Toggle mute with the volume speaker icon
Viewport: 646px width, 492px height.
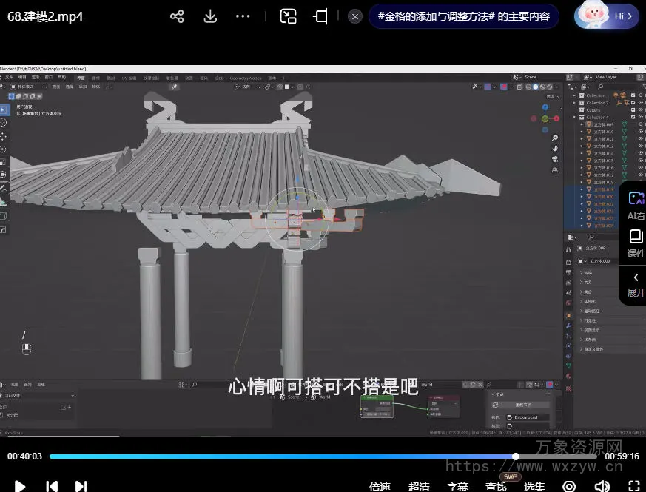coord(602,486)
